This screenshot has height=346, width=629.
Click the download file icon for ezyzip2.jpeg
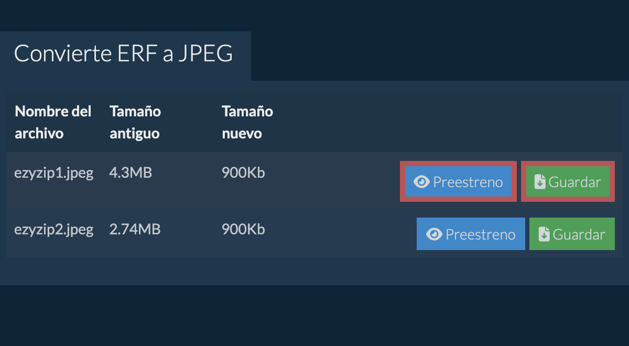(x=544, y=234)
